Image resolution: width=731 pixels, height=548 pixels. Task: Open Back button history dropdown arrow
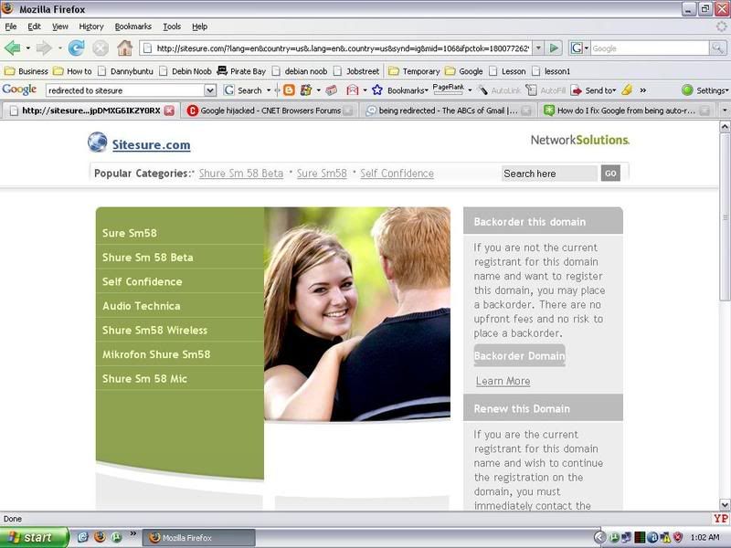(28, 47)
